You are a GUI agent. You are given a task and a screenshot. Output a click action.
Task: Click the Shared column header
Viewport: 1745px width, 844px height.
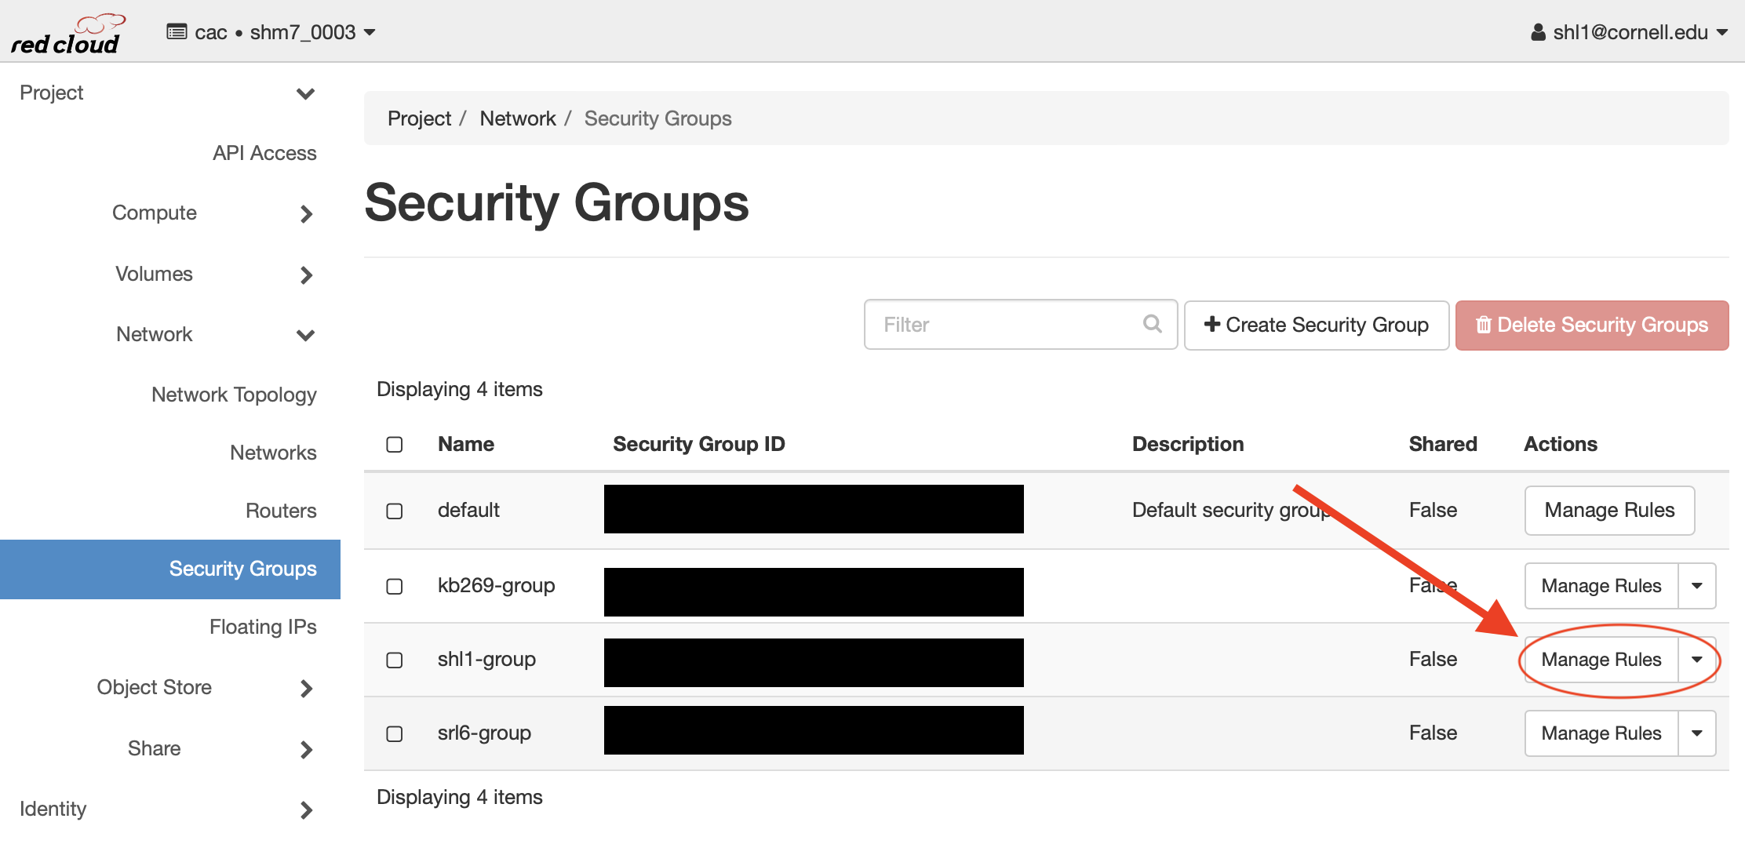pyautogui.click(x=1443, y=444)
